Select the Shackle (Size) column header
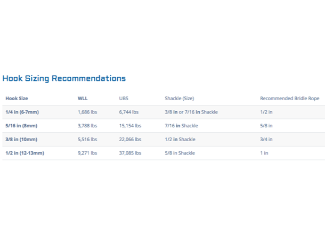This screenshot has height=235, width=325. tap(180, 99)
